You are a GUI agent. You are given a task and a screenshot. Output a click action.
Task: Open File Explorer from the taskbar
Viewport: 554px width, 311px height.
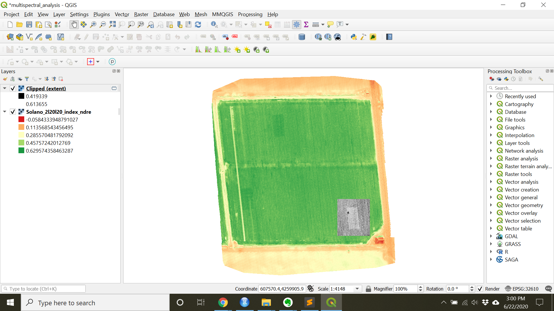pyautogui.click(x=266, y=302)
